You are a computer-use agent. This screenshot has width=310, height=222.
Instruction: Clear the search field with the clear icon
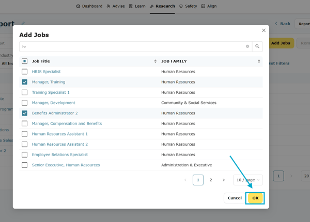247,46
